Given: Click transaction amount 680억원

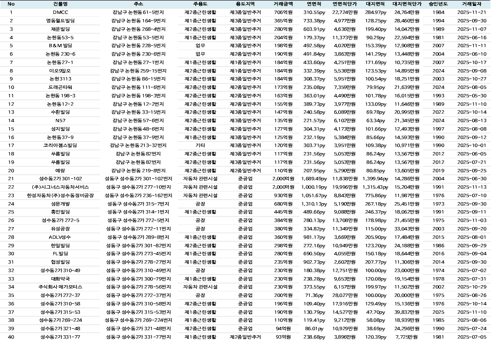Looking at the screenshot, I should click(283, 204).
